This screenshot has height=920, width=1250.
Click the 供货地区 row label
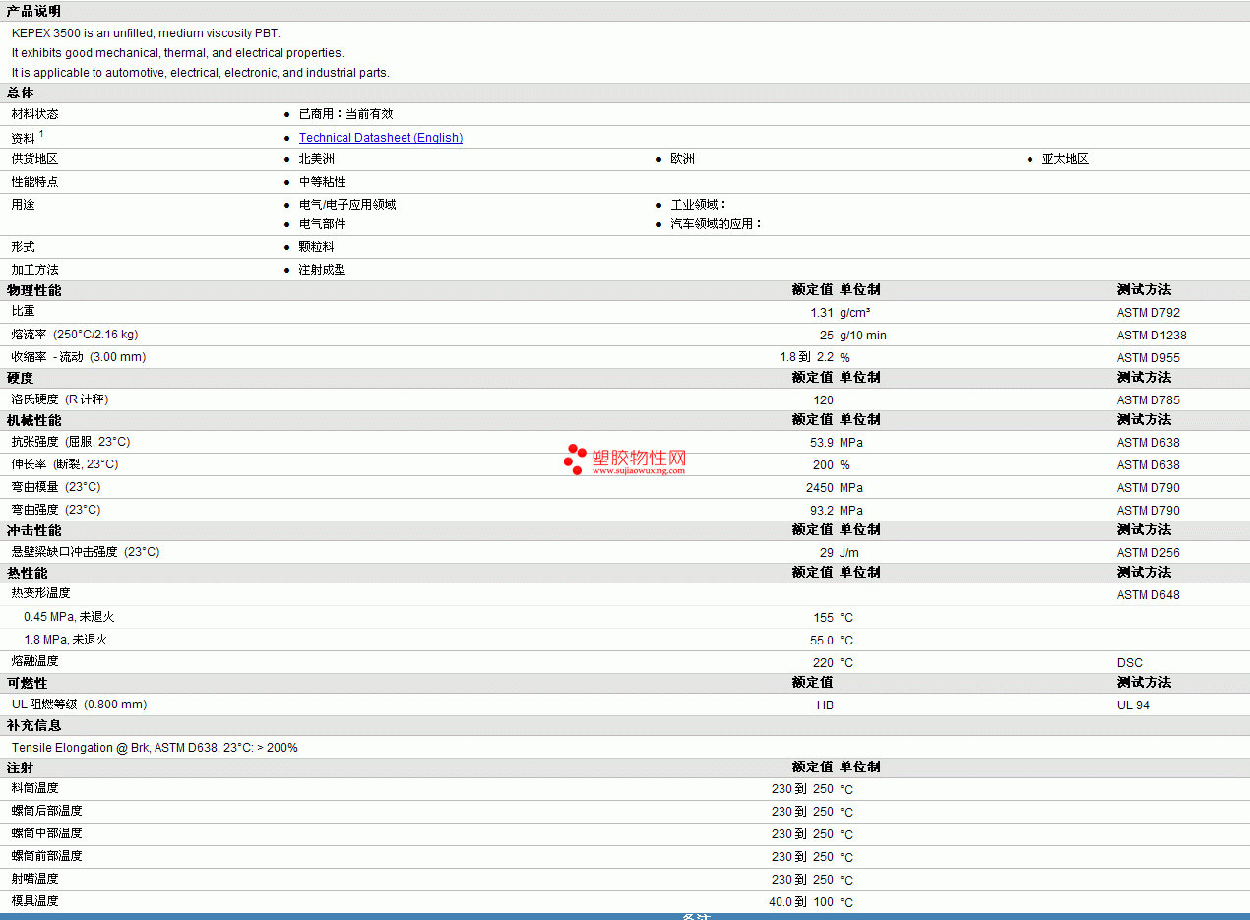(34, 159)
